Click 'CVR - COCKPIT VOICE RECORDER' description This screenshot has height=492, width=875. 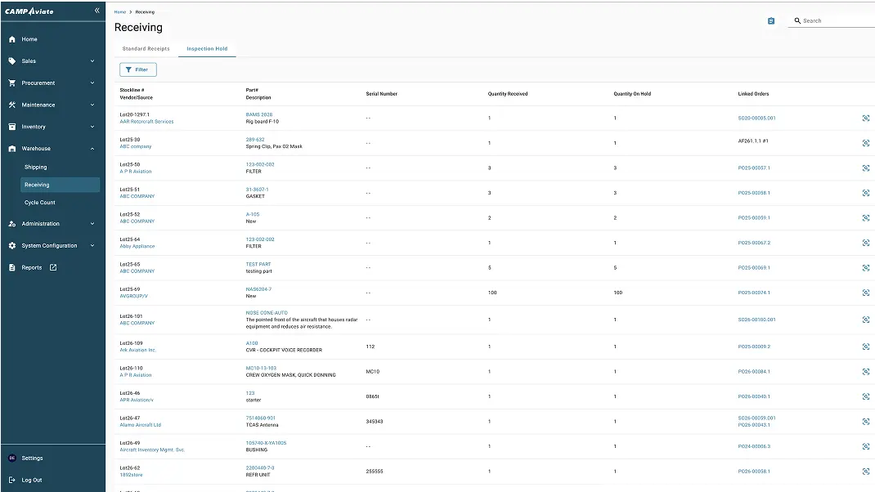pos(284,351)
